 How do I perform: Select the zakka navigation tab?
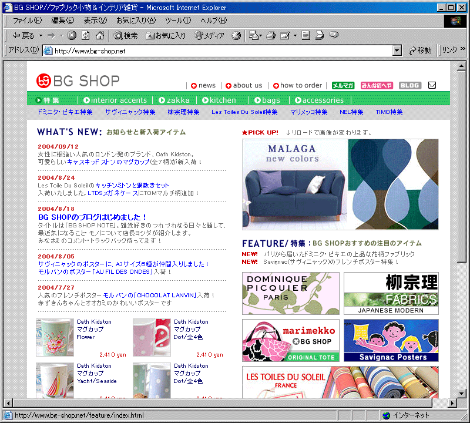174,100
